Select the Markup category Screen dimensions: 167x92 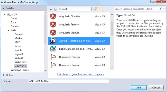19,38
